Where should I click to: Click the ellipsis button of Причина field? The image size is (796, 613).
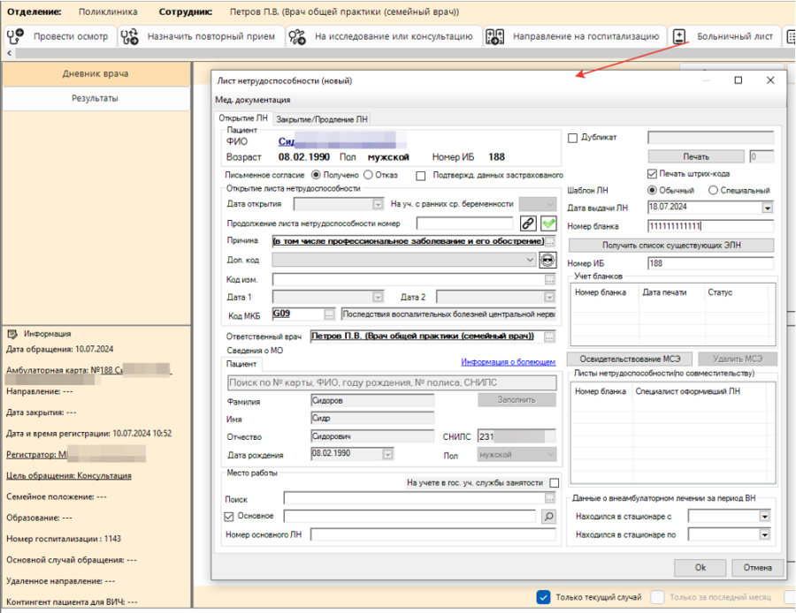tap(550, 242)
